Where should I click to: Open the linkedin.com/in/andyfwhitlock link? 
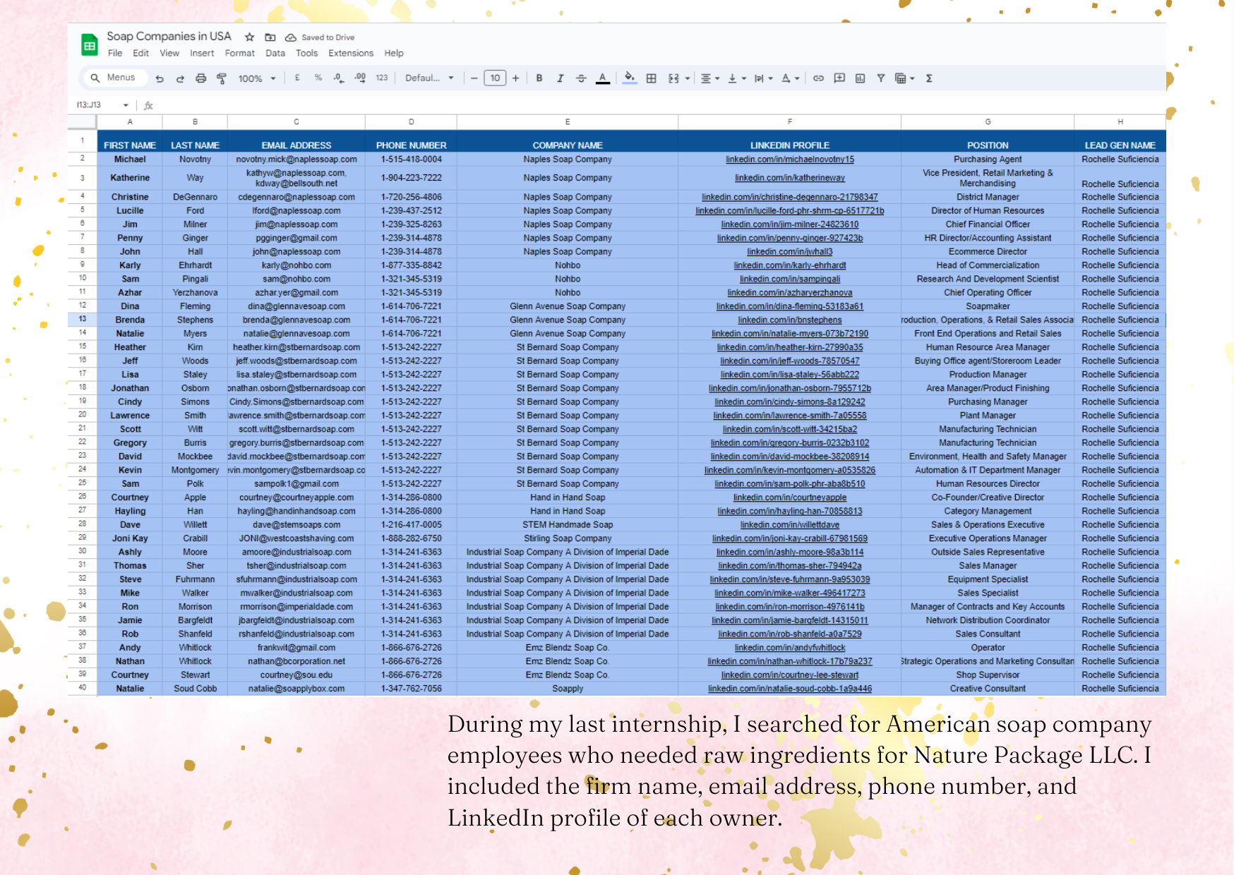[789, 647]
